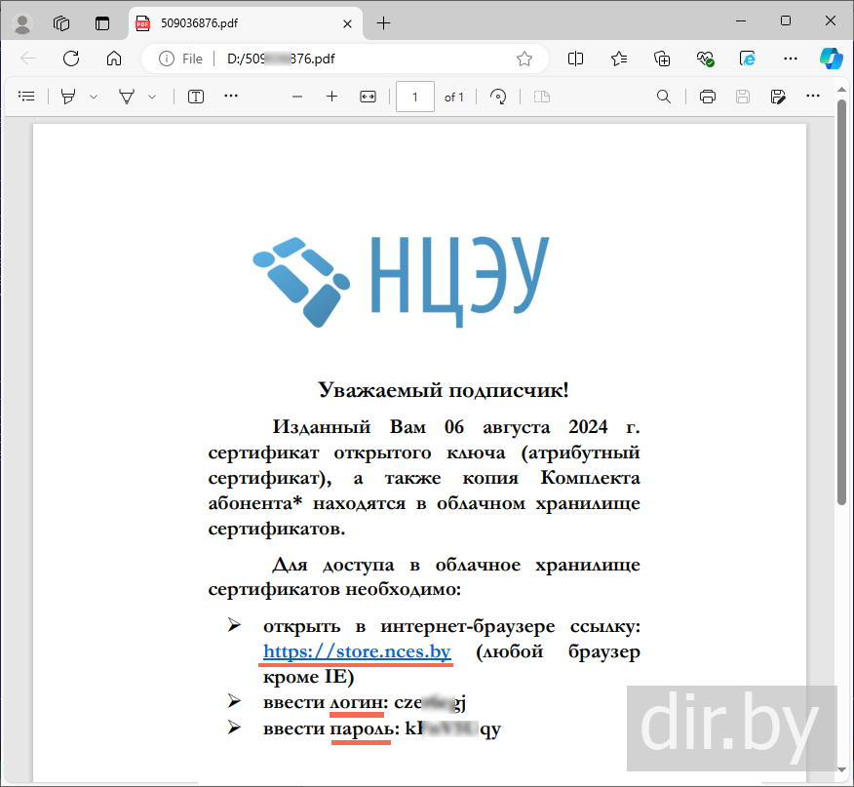Image resolution: width=854 pixels, height=787 pixels.
Task: Click the Back navigation arrow
Action: [x=27, y=59]
